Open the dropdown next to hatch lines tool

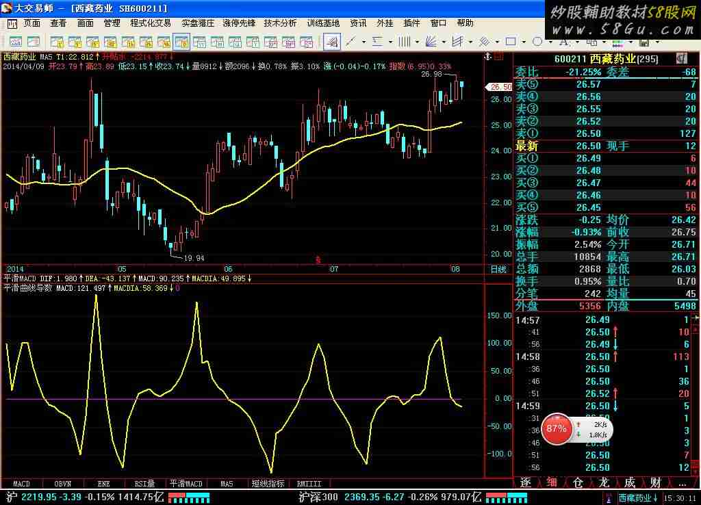click(x=497, y=42)
